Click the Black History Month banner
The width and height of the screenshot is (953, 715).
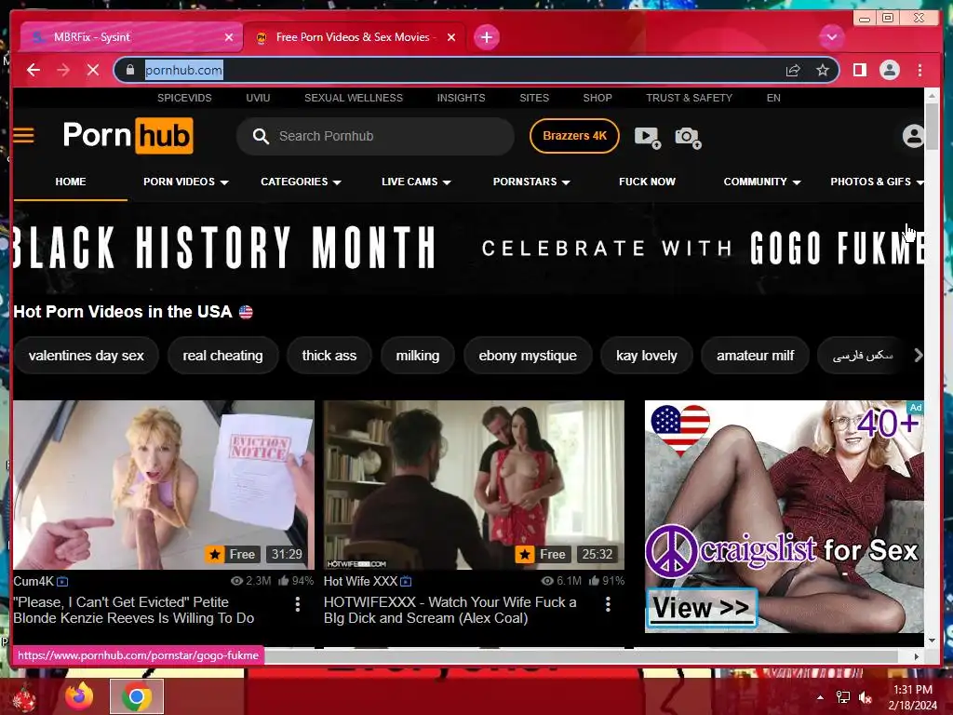click(468, 248)
